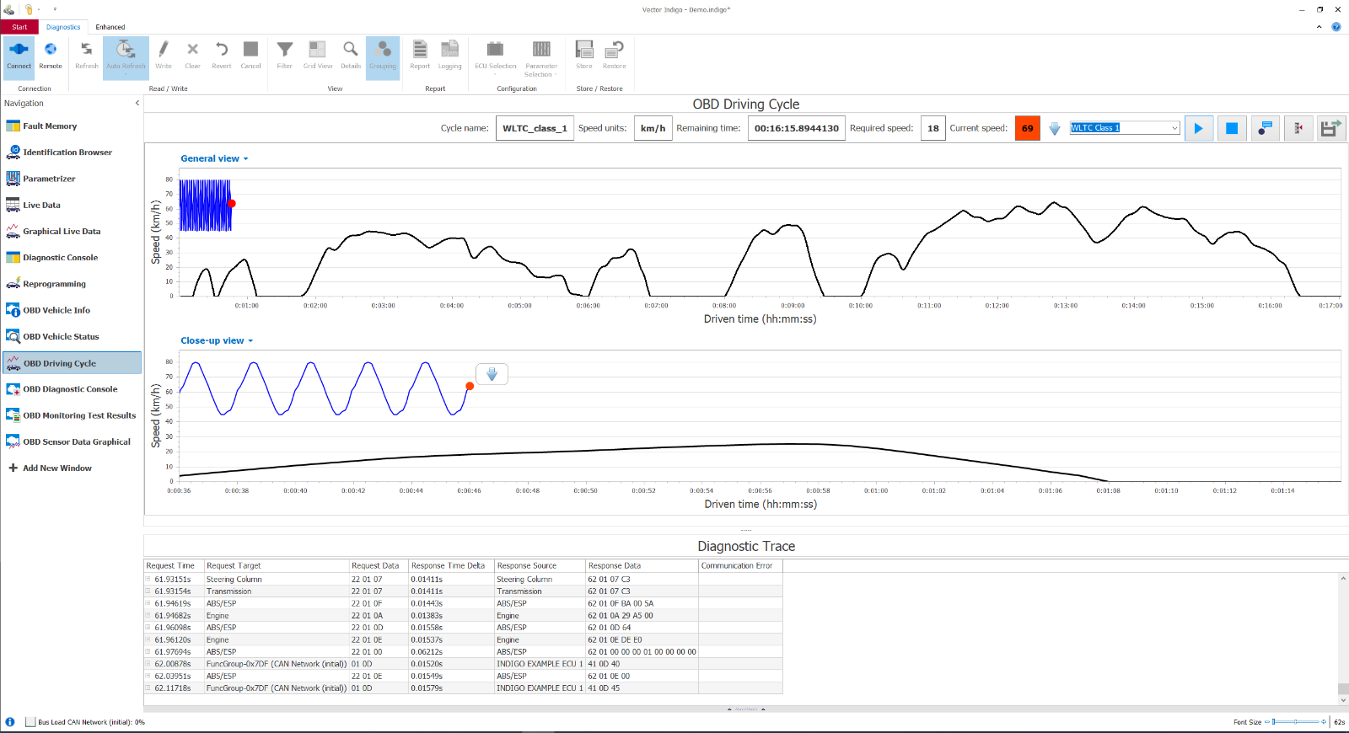
Task: Click the Remaining time field
Action: point(797,128)
